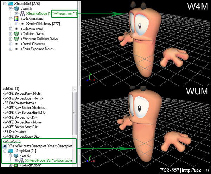Select <WXFE.Nav.Border.Disabled> entry
Viewport: 211px width, 174px height.
point(24,108)
